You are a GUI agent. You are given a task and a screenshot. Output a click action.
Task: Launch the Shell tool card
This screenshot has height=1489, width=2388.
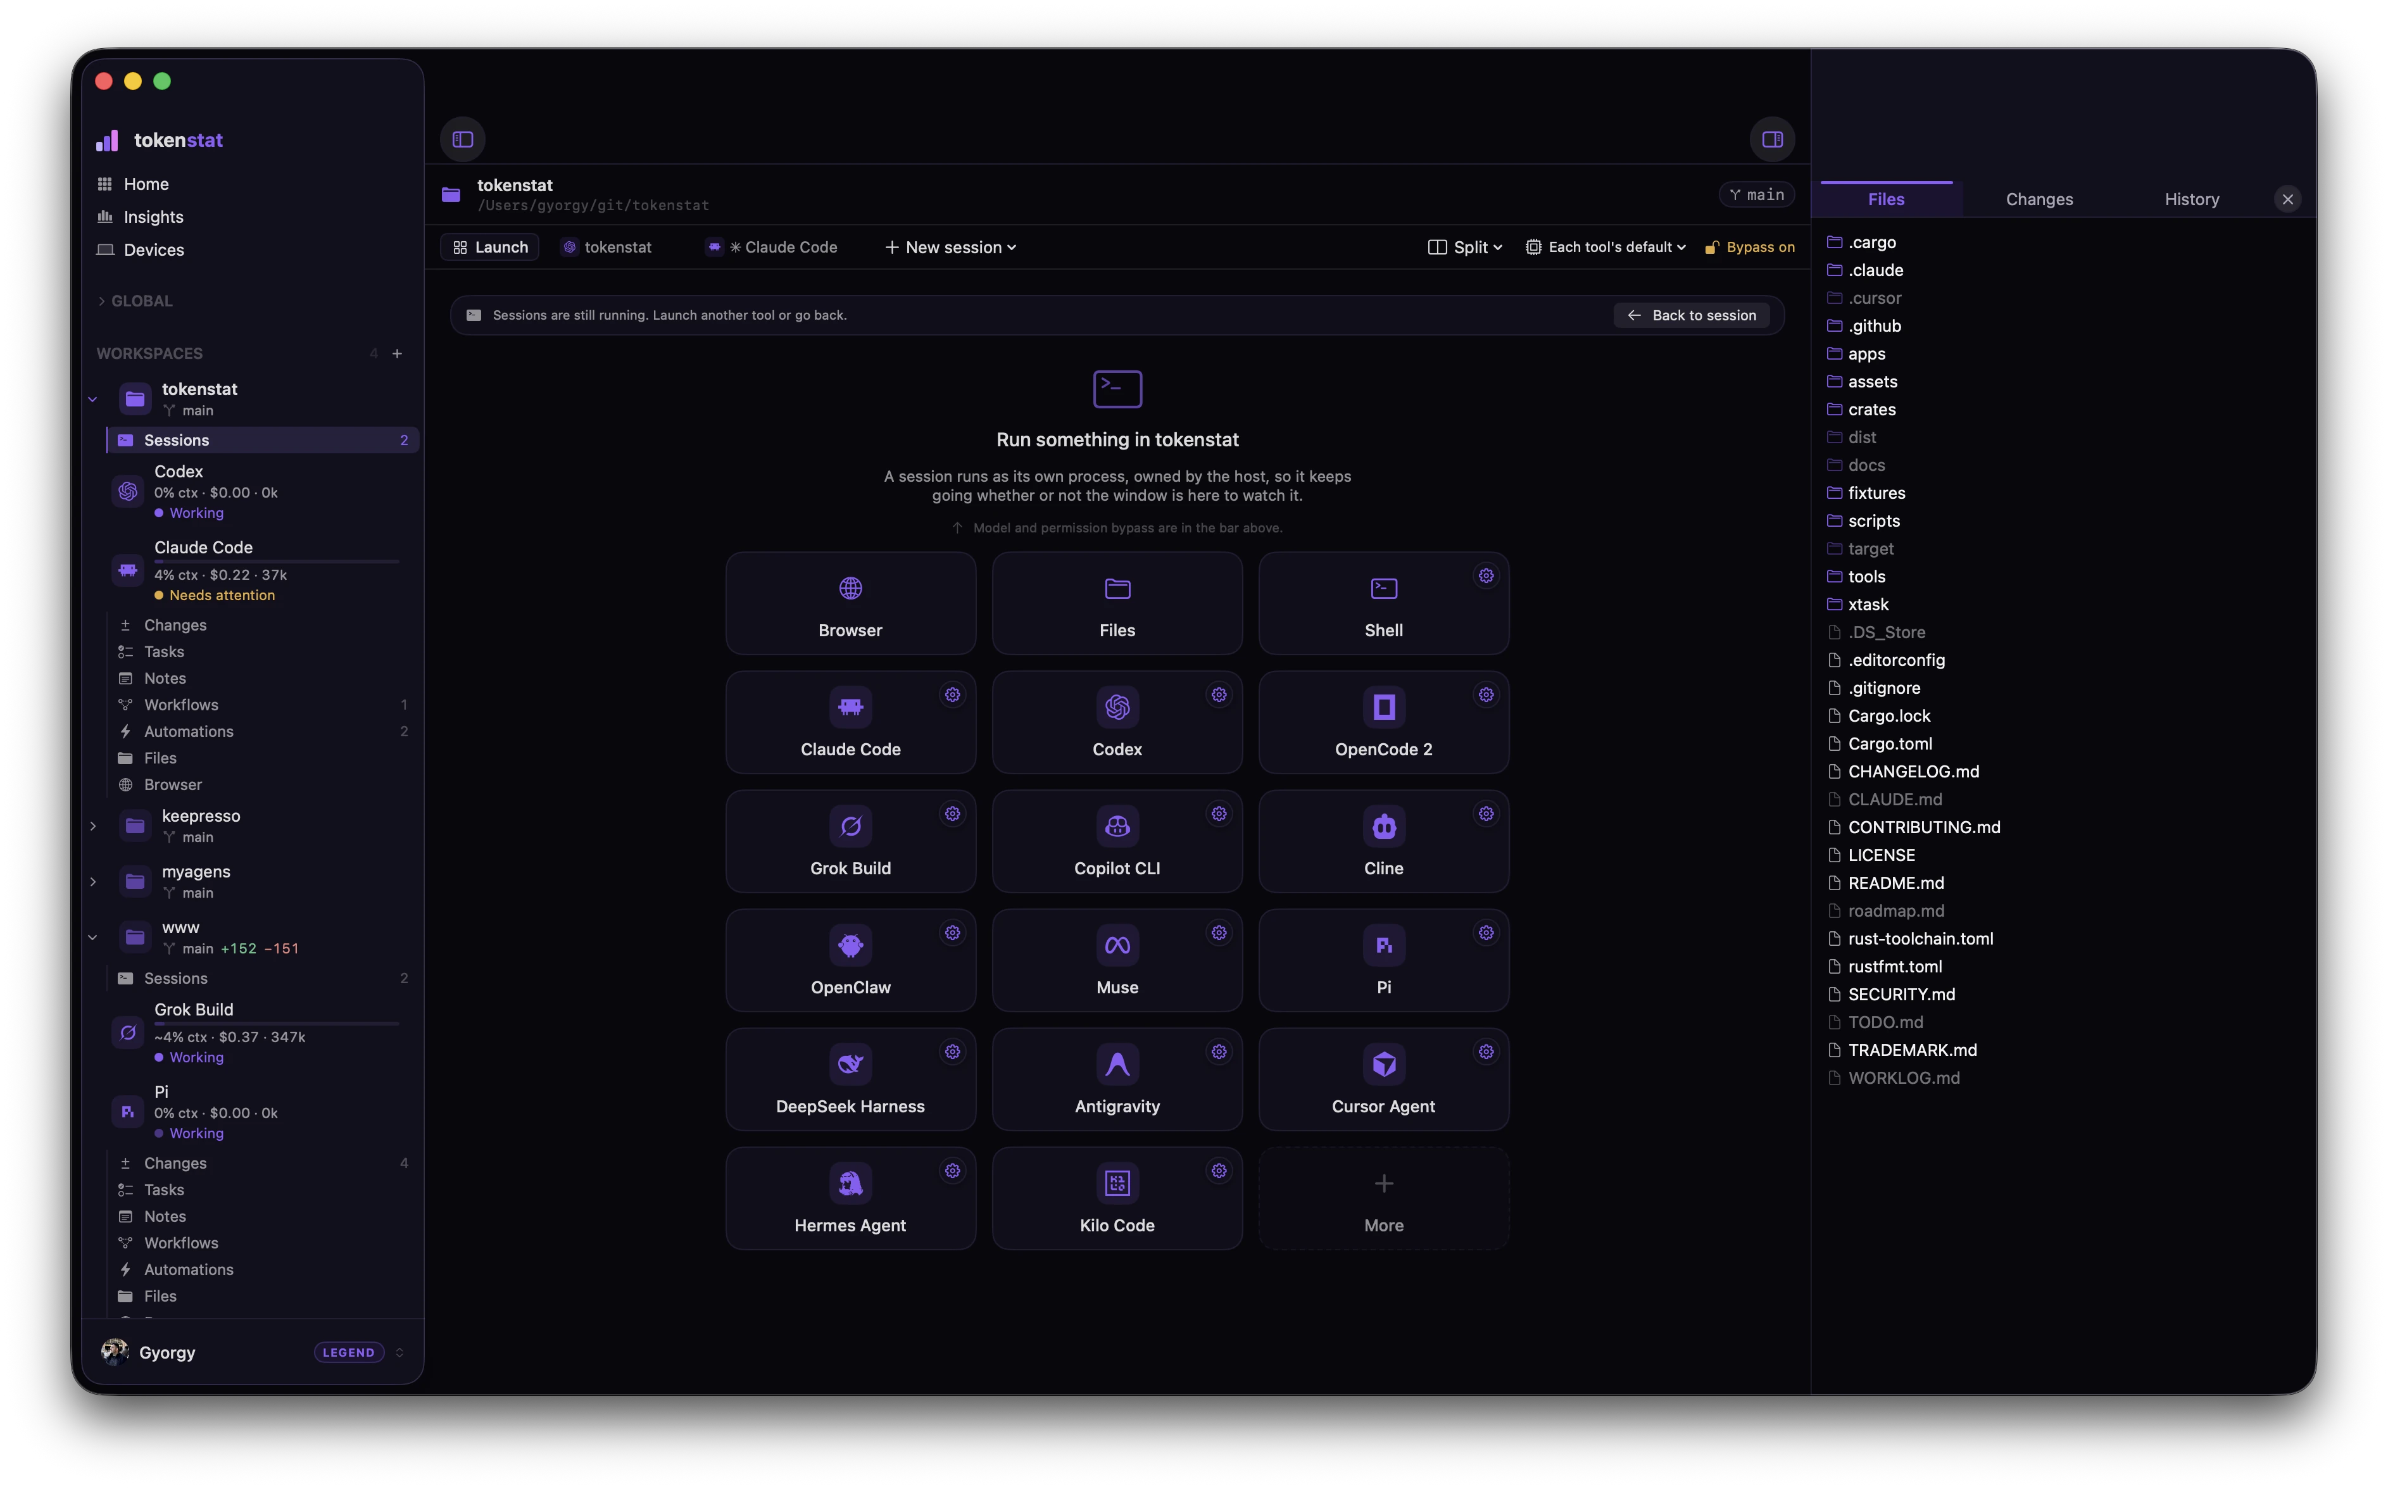[1383, 603]
